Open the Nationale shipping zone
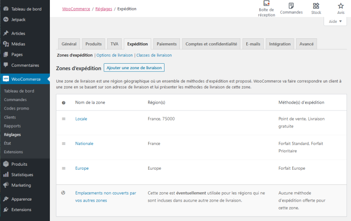Screen dimensions: 351x221 pyautogui.click(x=84, y=144)
